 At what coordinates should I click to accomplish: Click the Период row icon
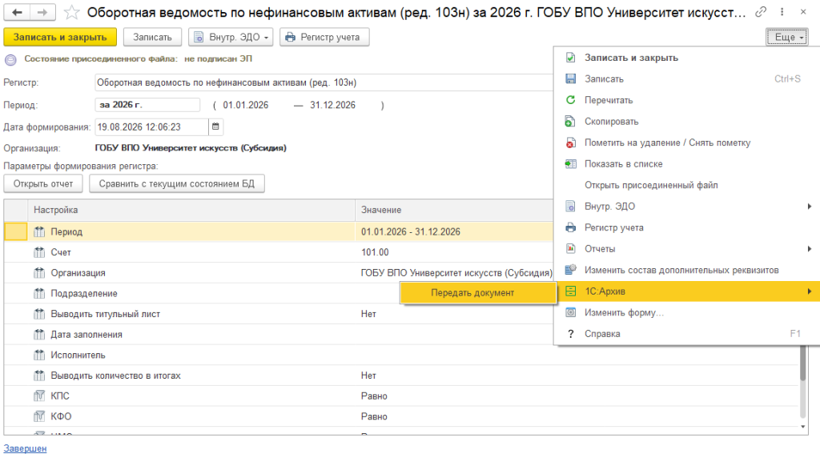point(39,231)
